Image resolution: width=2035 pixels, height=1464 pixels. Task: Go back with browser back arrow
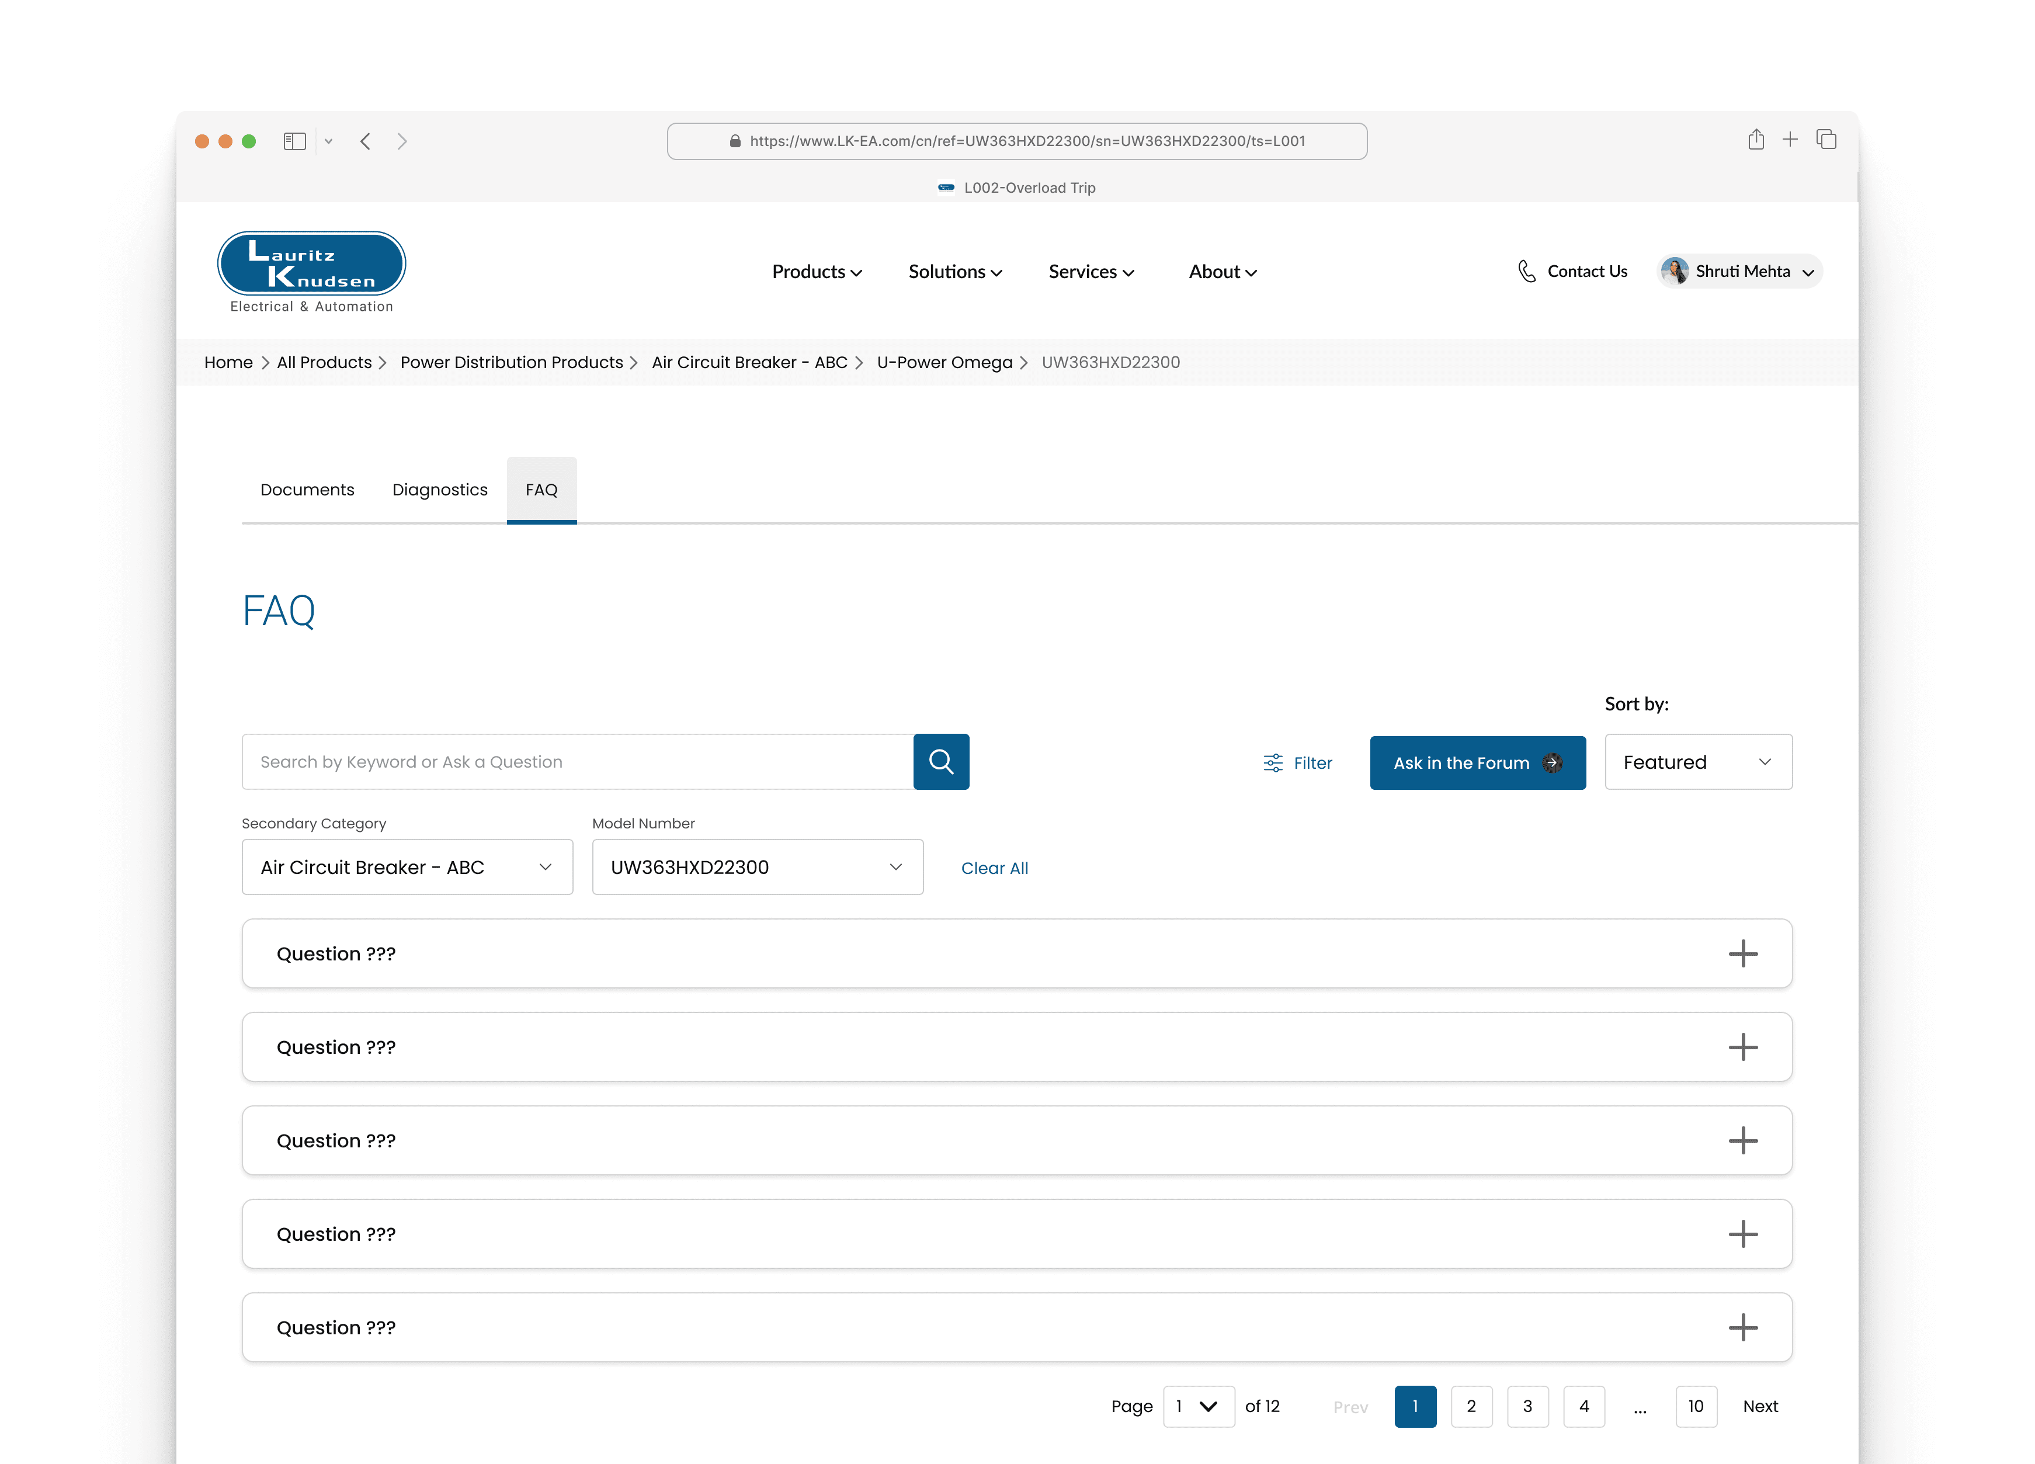click(x=365, y=142)
